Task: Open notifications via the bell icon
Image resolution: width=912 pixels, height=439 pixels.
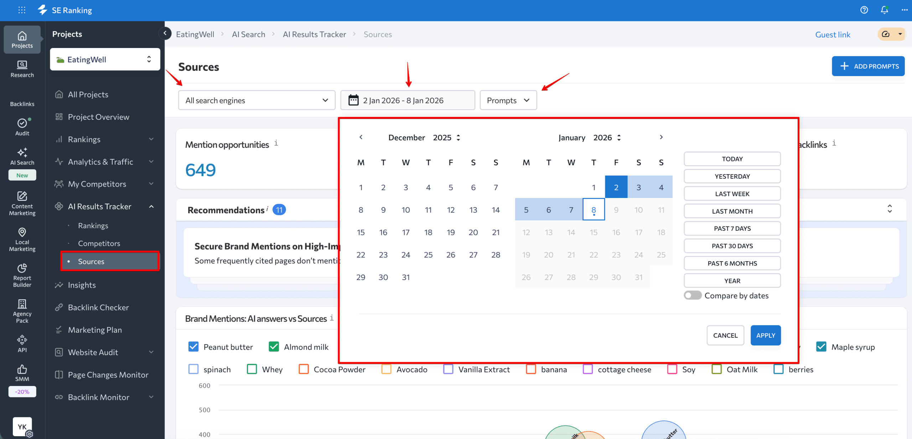Action: pos(885,10)
